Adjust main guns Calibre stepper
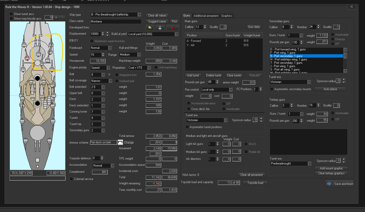The height and width of the screenshot is (212, 365). click(205, 27)
